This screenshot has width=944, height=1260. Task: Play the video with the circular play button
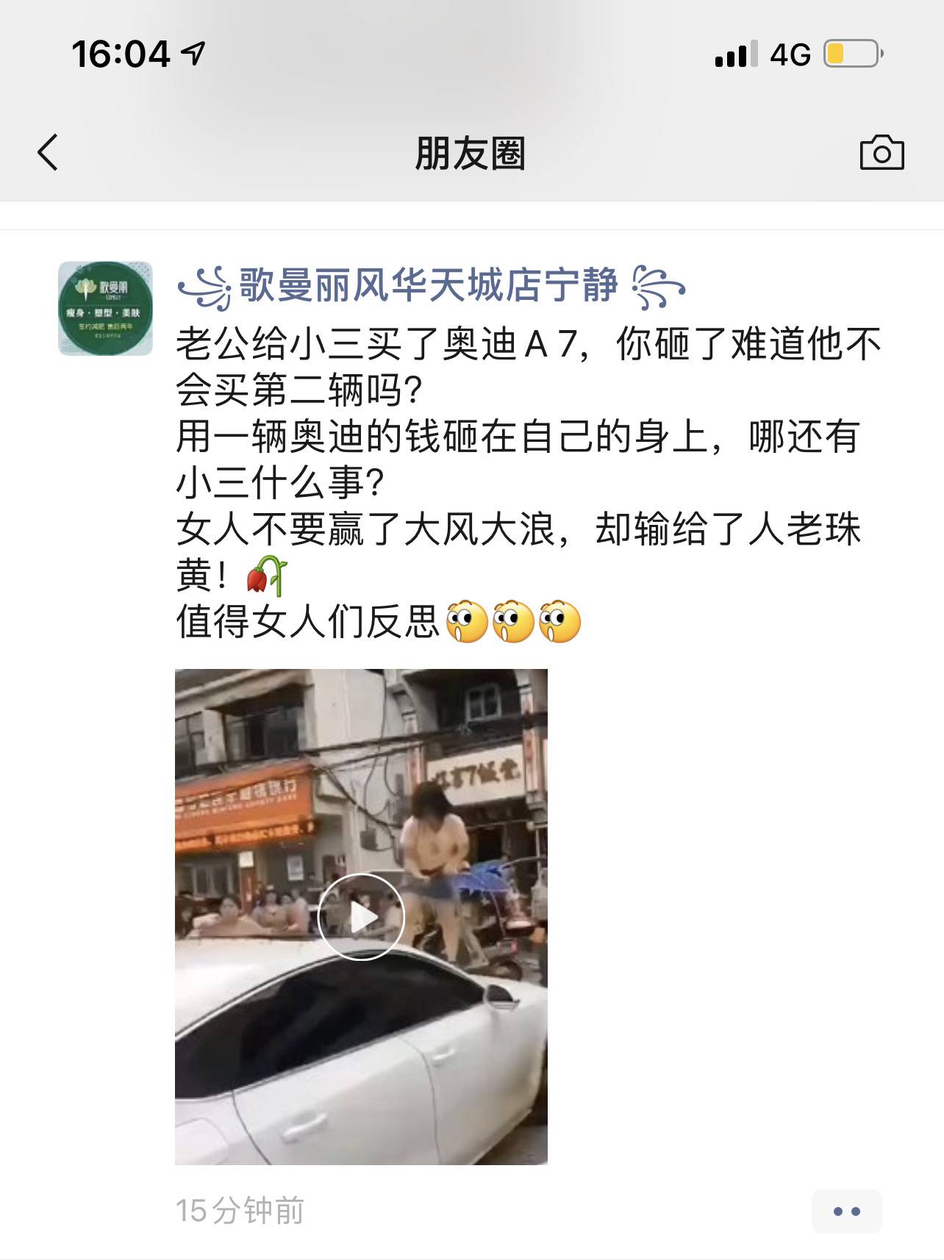tap(361, 916)
